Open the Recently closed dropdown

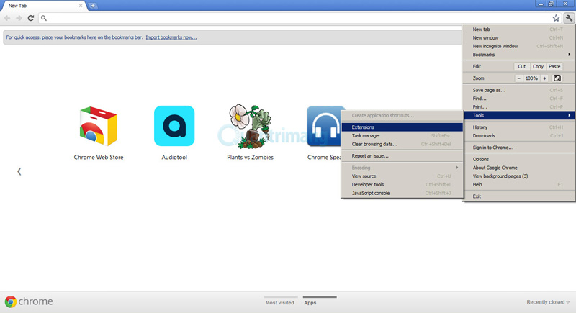(x=548, y=302)
